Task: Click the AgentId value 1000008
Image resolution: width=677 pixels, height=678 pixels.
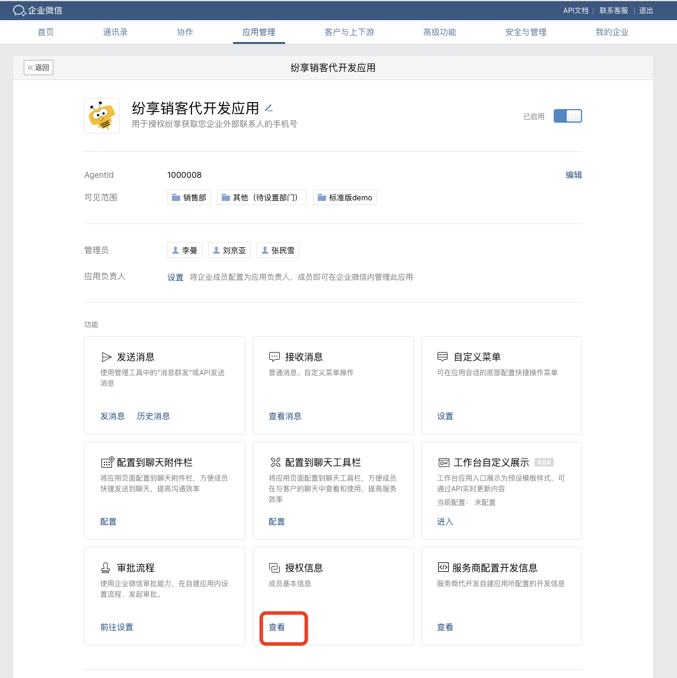Action: pos(184,175)
